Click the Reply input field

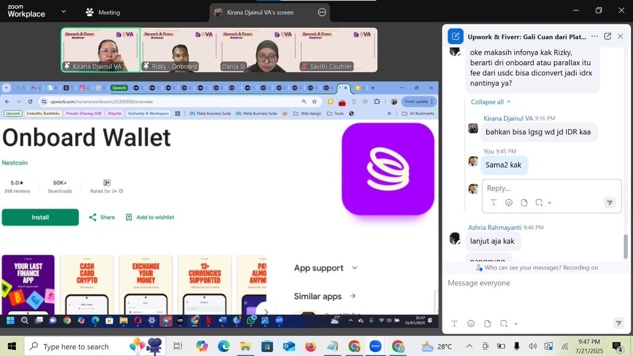point(551,188)
